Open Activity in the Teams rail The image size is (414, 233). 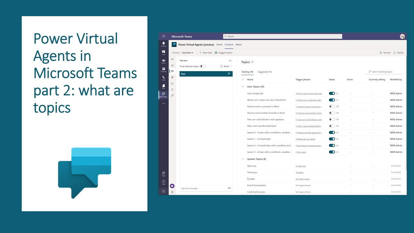(164, 44)
